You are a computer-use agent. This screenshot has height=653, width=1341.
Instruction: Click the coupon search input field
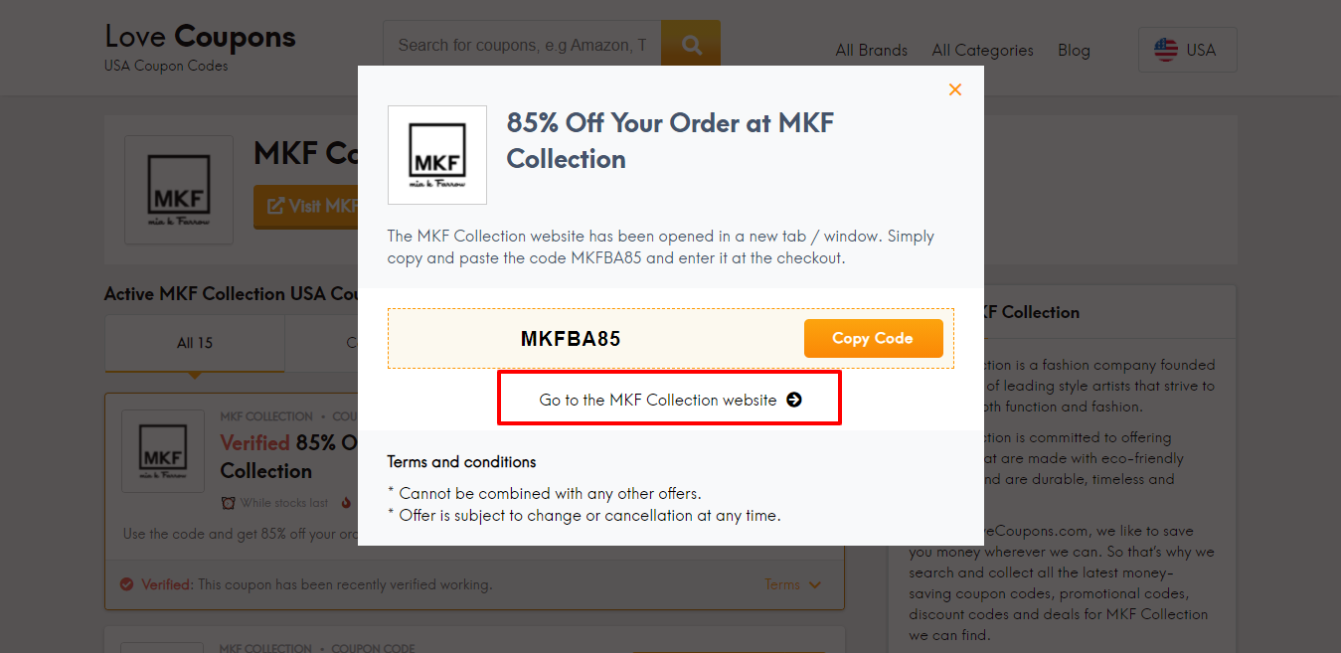pos(521,43)
